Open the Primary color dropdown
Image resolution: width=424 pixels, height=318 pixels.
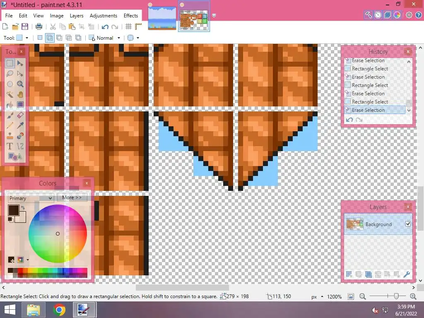31,198
